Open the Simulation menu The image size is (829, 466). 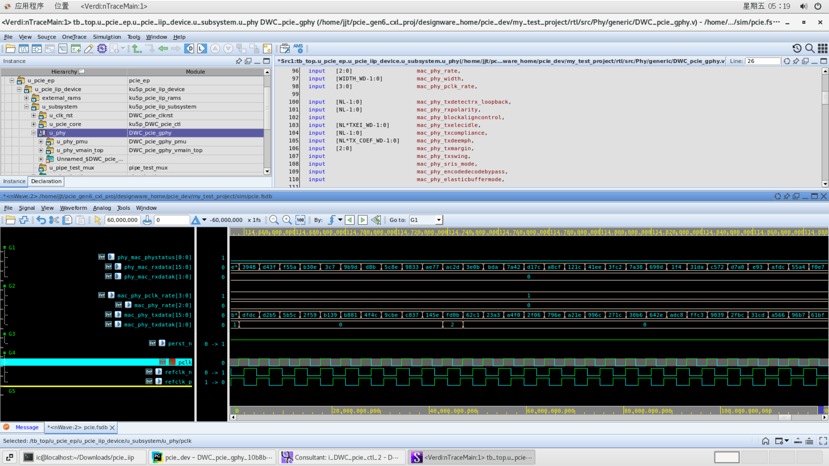[x=107, y=37]
